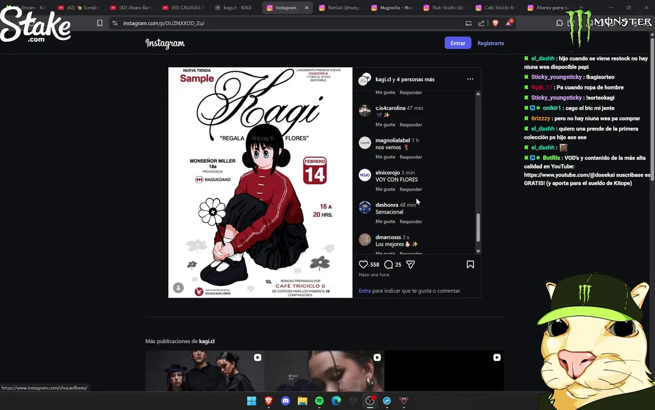The height and width of the screenshot is (410, 655).
Task: Switch to the Magnolia Instagram tab
Action: (x=393, y=7)
